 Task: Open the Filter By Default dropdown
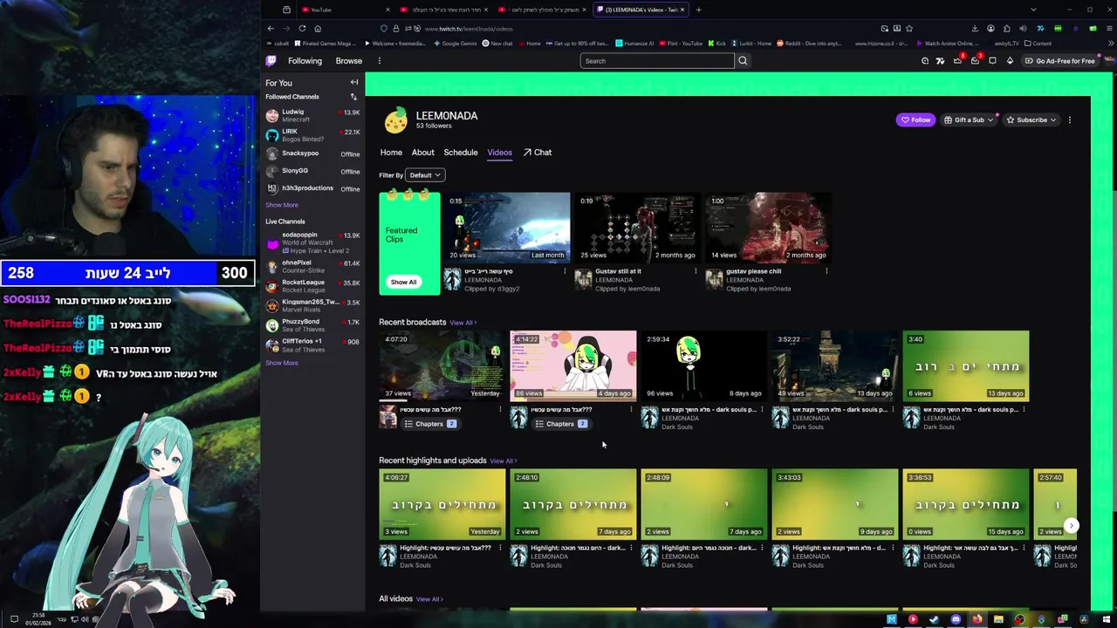(x=425, y=175)
